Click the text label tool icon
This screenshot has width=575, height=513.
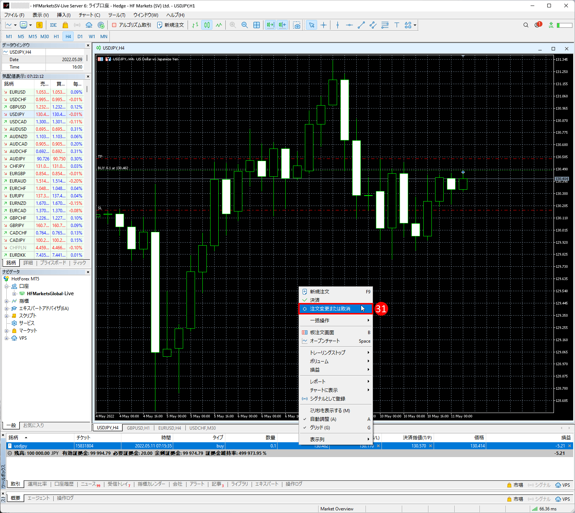397,25
